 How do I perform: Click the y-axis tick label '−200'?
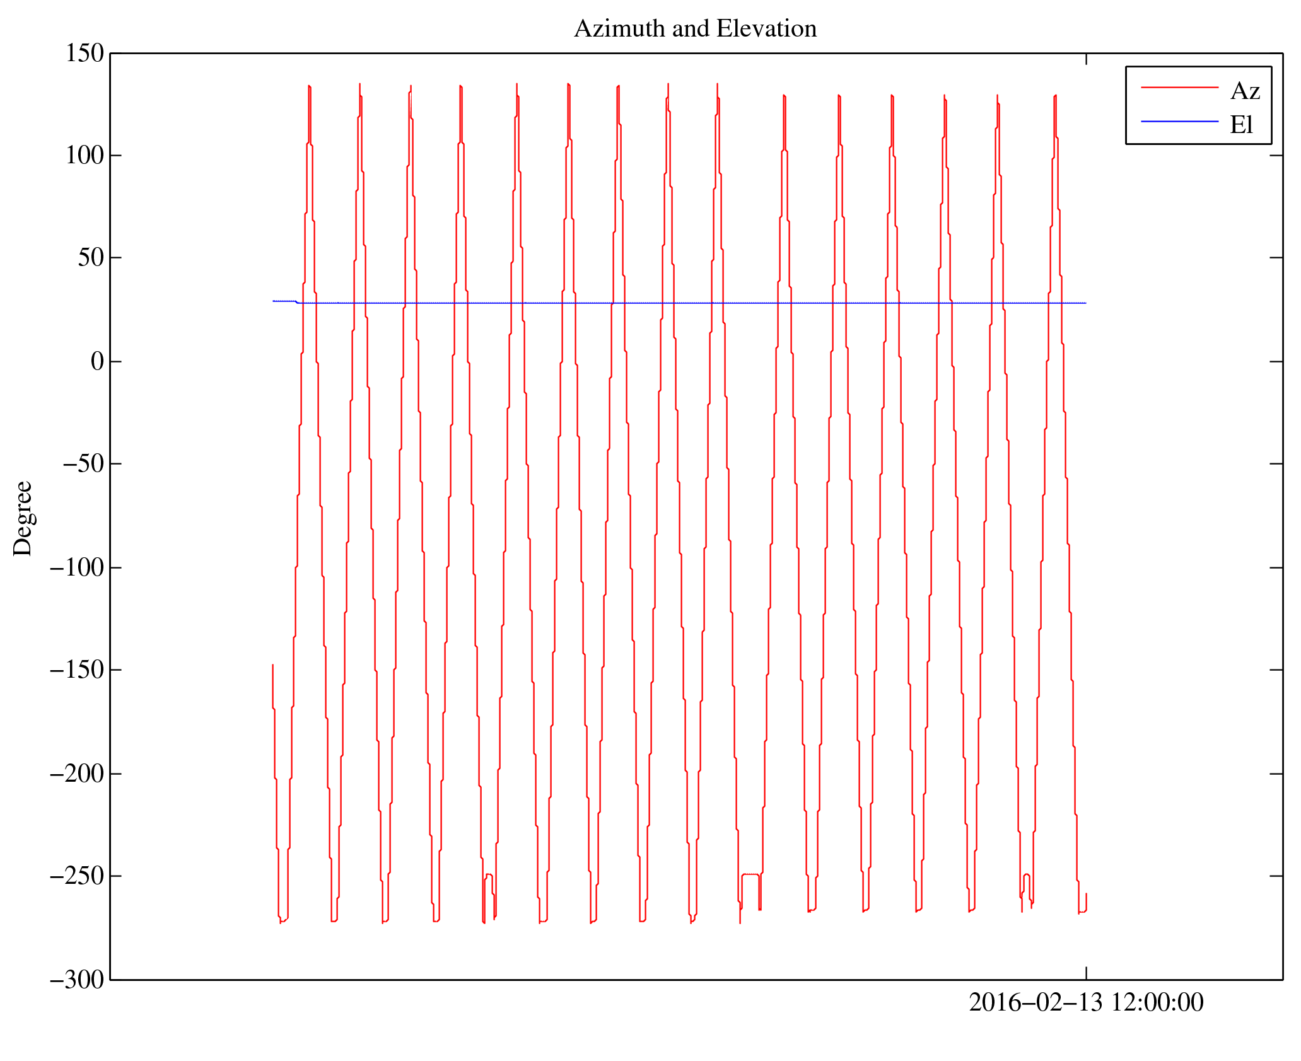click(x=76, y=774)
